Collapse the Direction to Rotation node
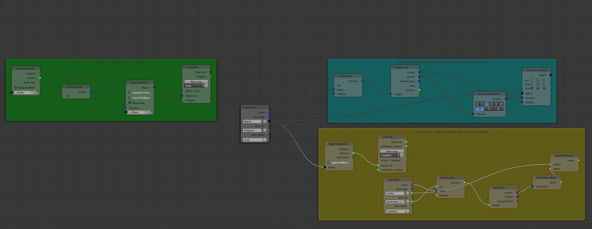Image resolution: width=592 pixels, height=229 pixels. pos(475,94)
